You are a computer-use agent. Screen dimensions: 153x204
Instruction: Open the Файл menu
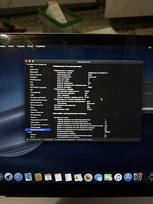(11, 46)
